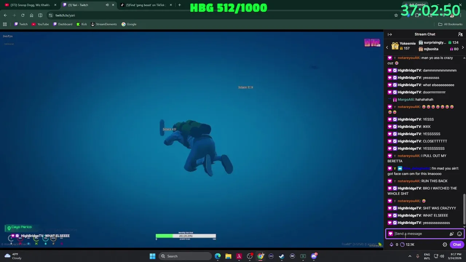Open the cheer/celebration icon in message box
Screen dimensions: 466x262
tap(451, 234)
